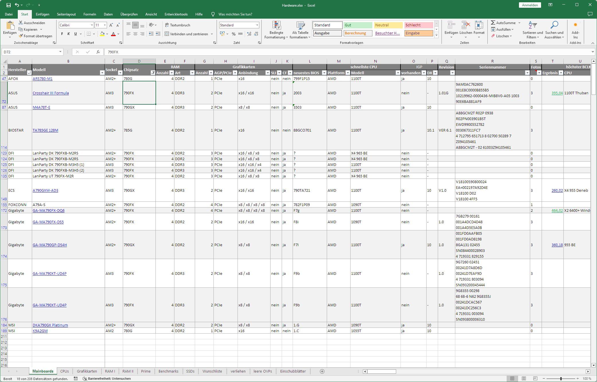Image resolution: width=597 pixels, height=382 pixels.
Task: Click Zellen Löschen icon
Action: 466,26
